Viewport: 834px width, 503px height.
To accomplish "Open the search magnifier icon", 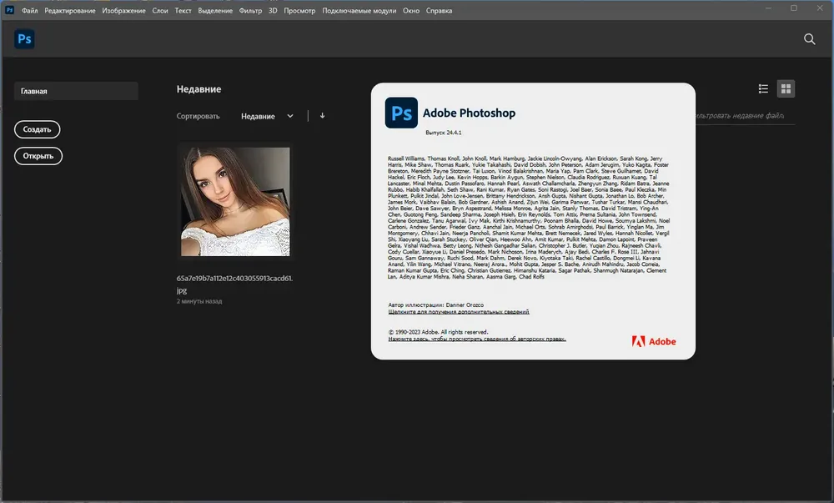I will 809,39.
